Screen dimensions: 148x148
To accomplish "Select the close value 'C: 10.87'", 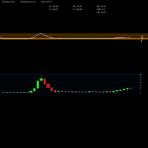I will tap(54, 9).
